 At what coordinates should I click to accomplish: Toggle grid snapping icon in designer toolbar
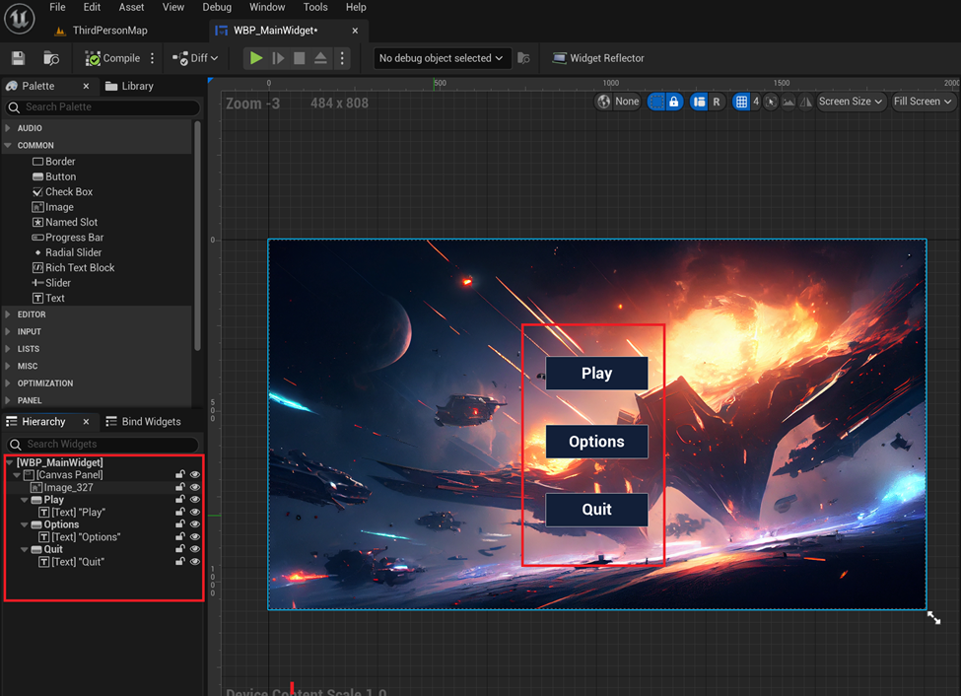coord(741,102)
